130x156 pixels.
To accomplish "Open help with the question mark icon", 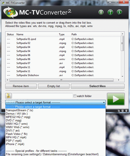I will click(x=110, y=12).
